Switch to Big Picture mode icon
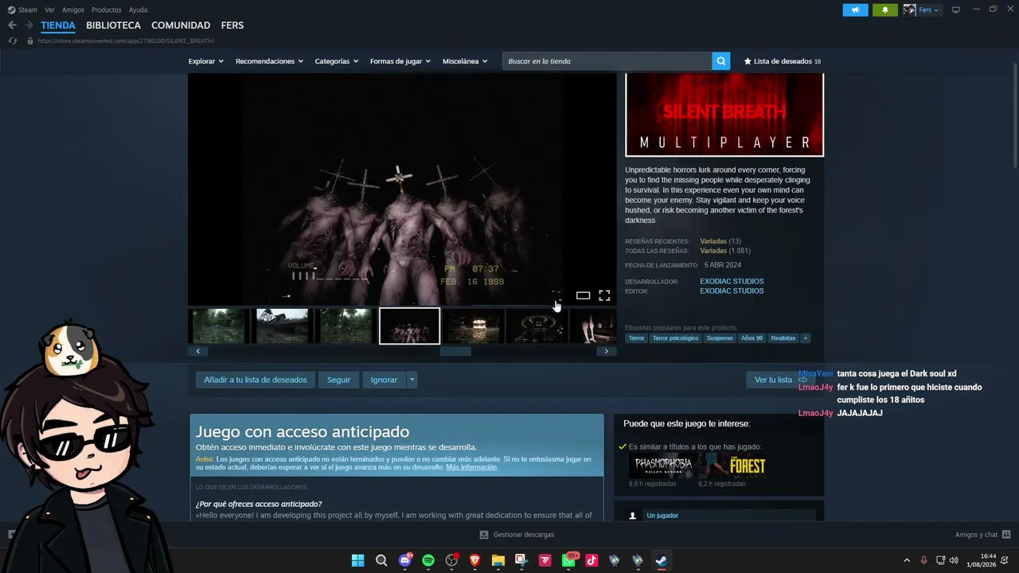The height and width of the screenshot is (573, 1019). click(x=955, y=10)
